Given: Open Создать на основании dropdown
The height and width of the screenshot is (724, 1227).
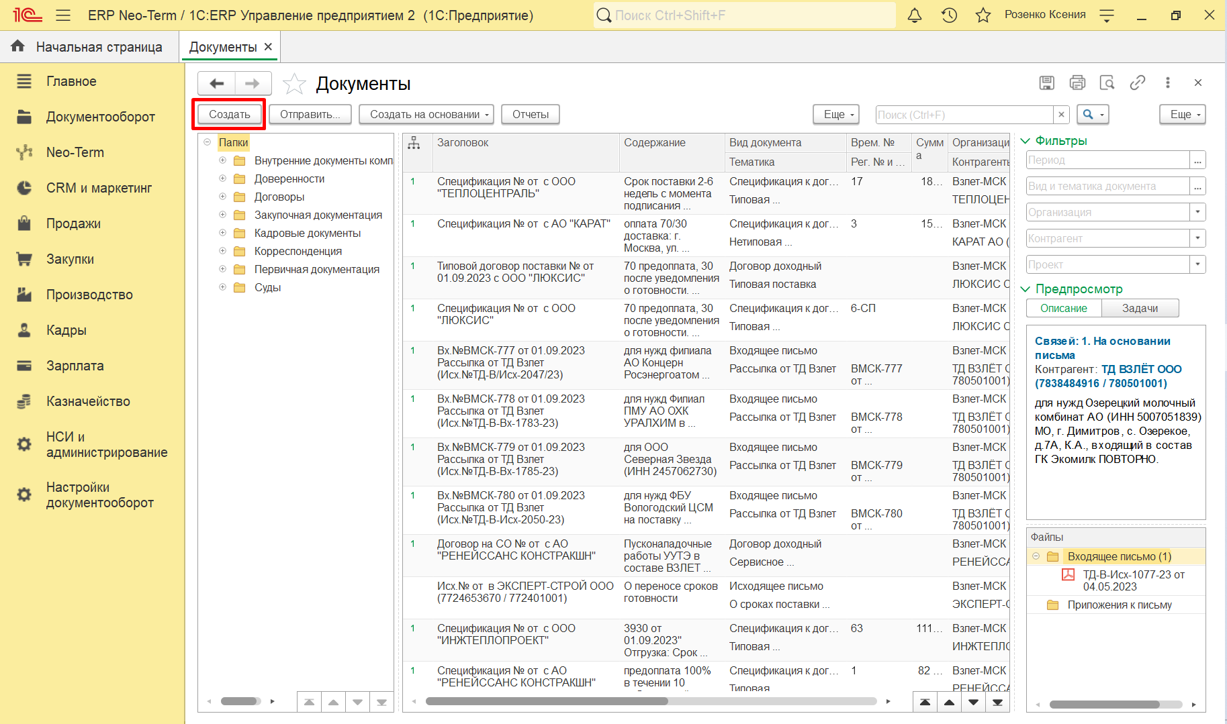Looking at the screenshot, I should coord(426,115).
